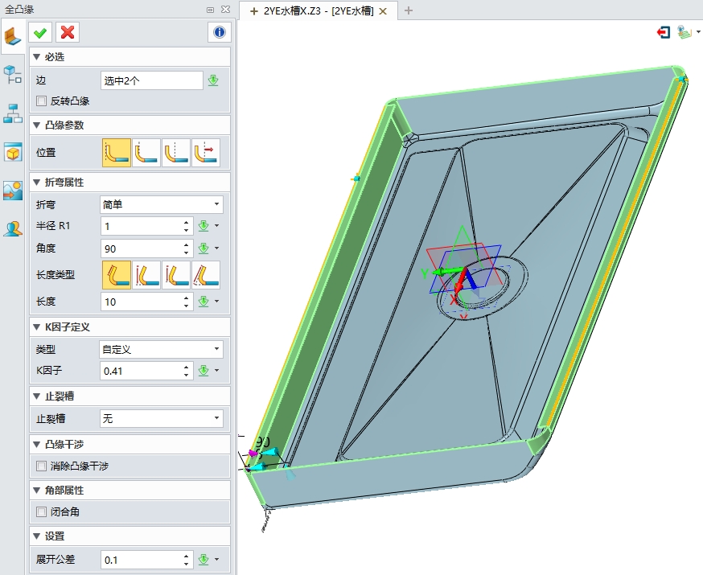Screen dimensions: 703x575
Task: Select the fourth flange position icon with red arrow
Action: point(205,152)
